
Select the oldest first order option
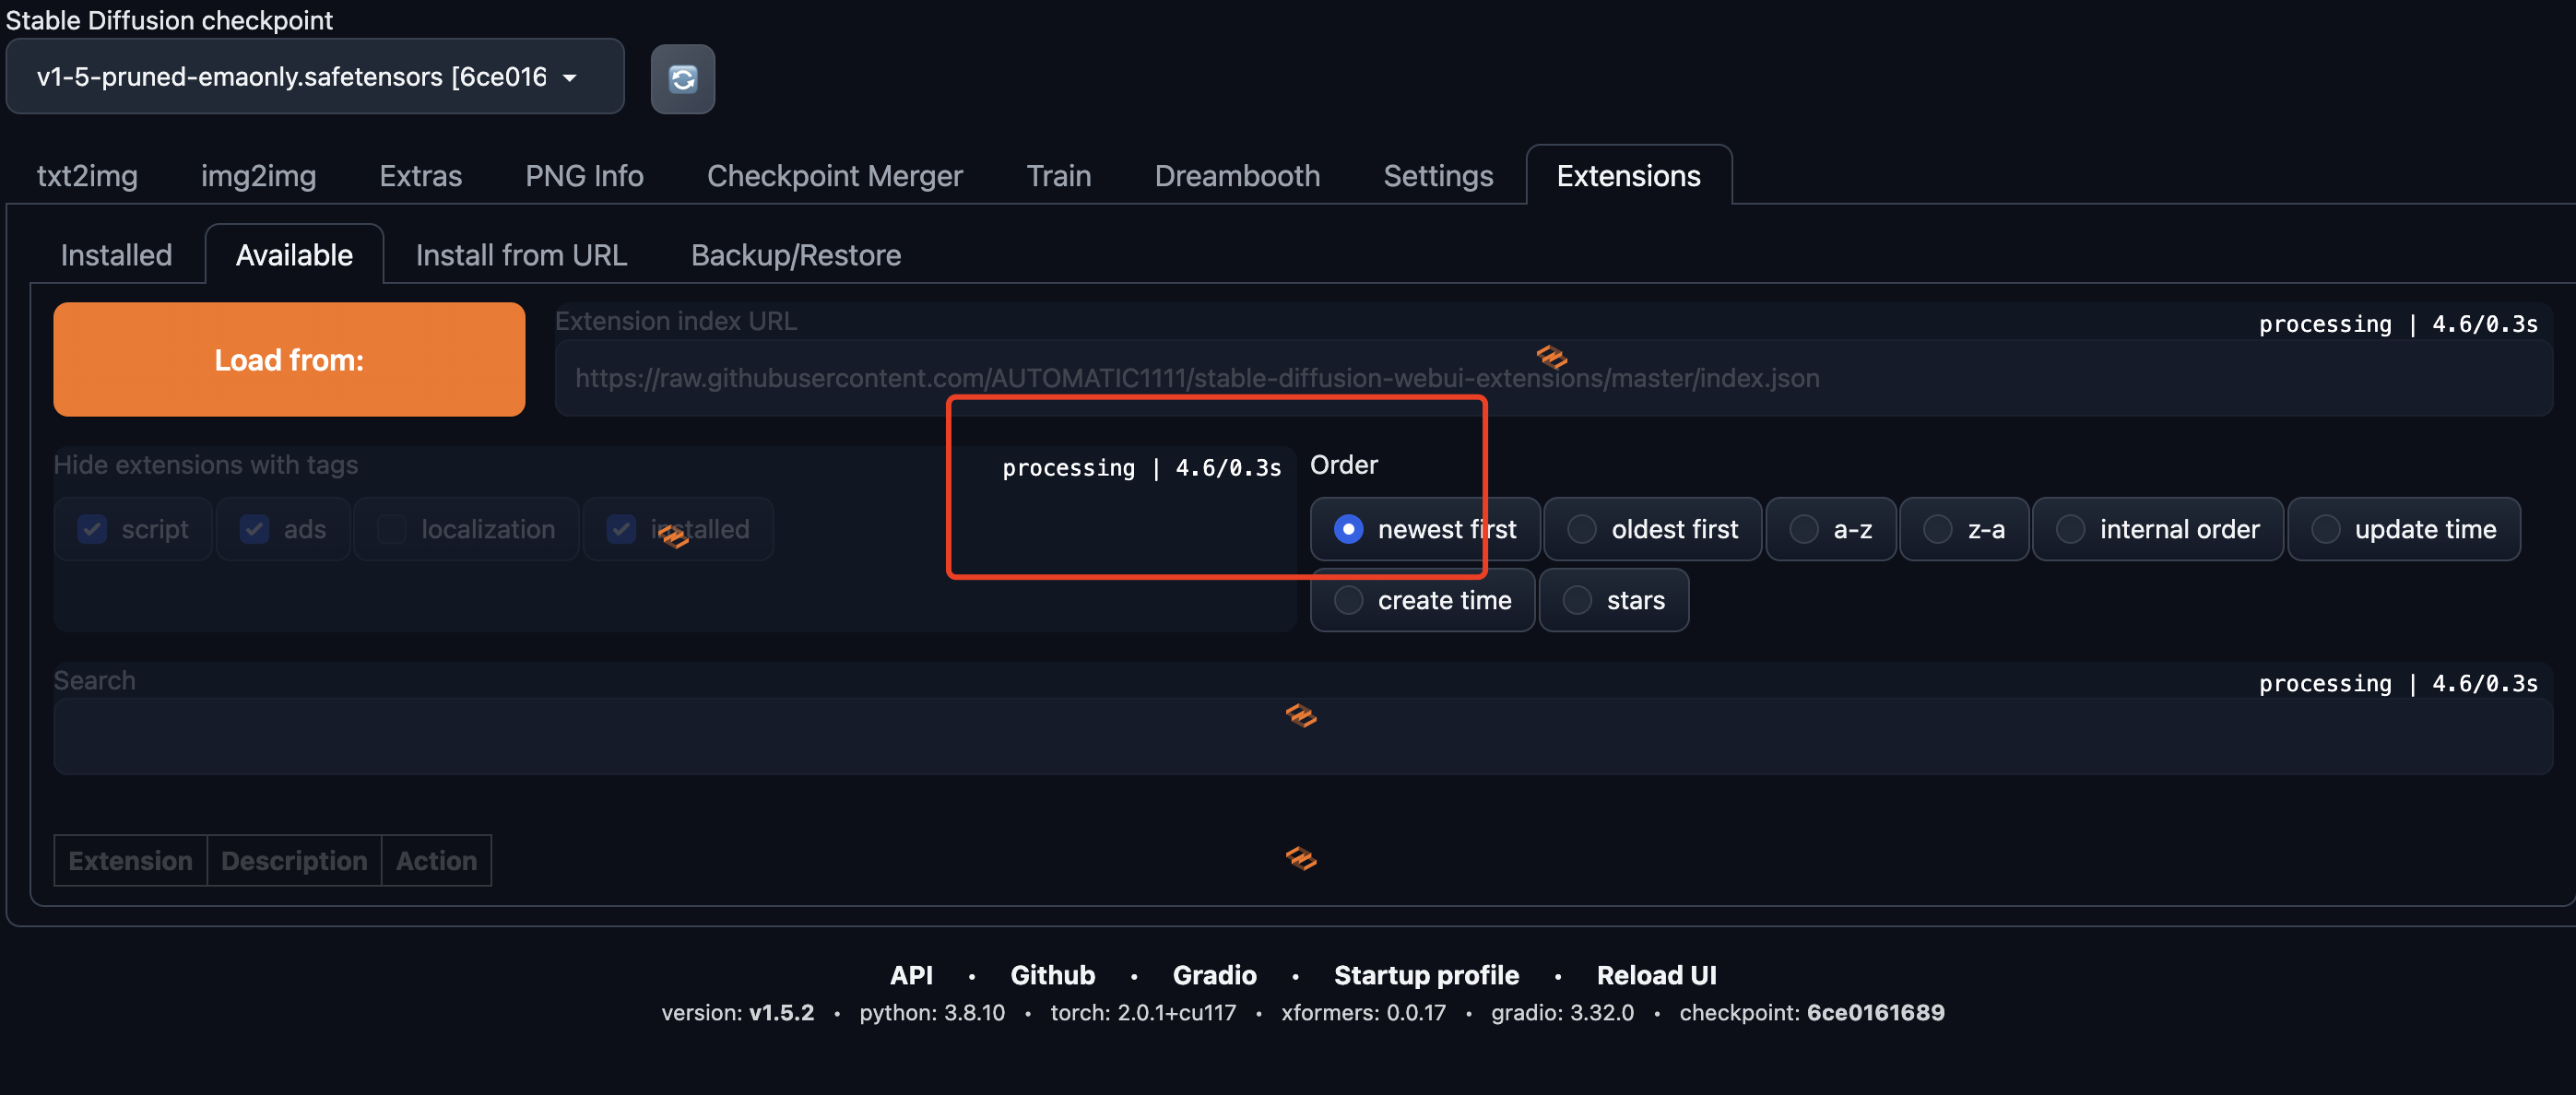pos(1652,529)
